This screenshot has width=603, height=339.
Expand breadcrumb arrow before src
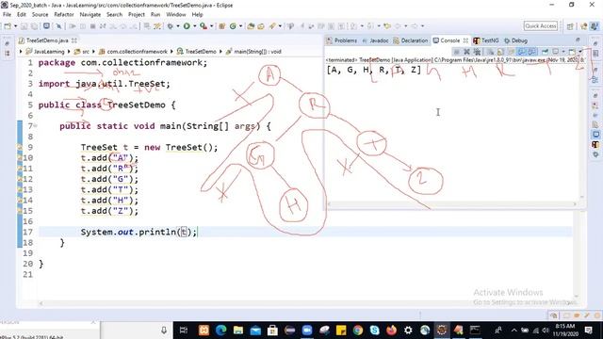pyautogui.click(x=69, y=52)
